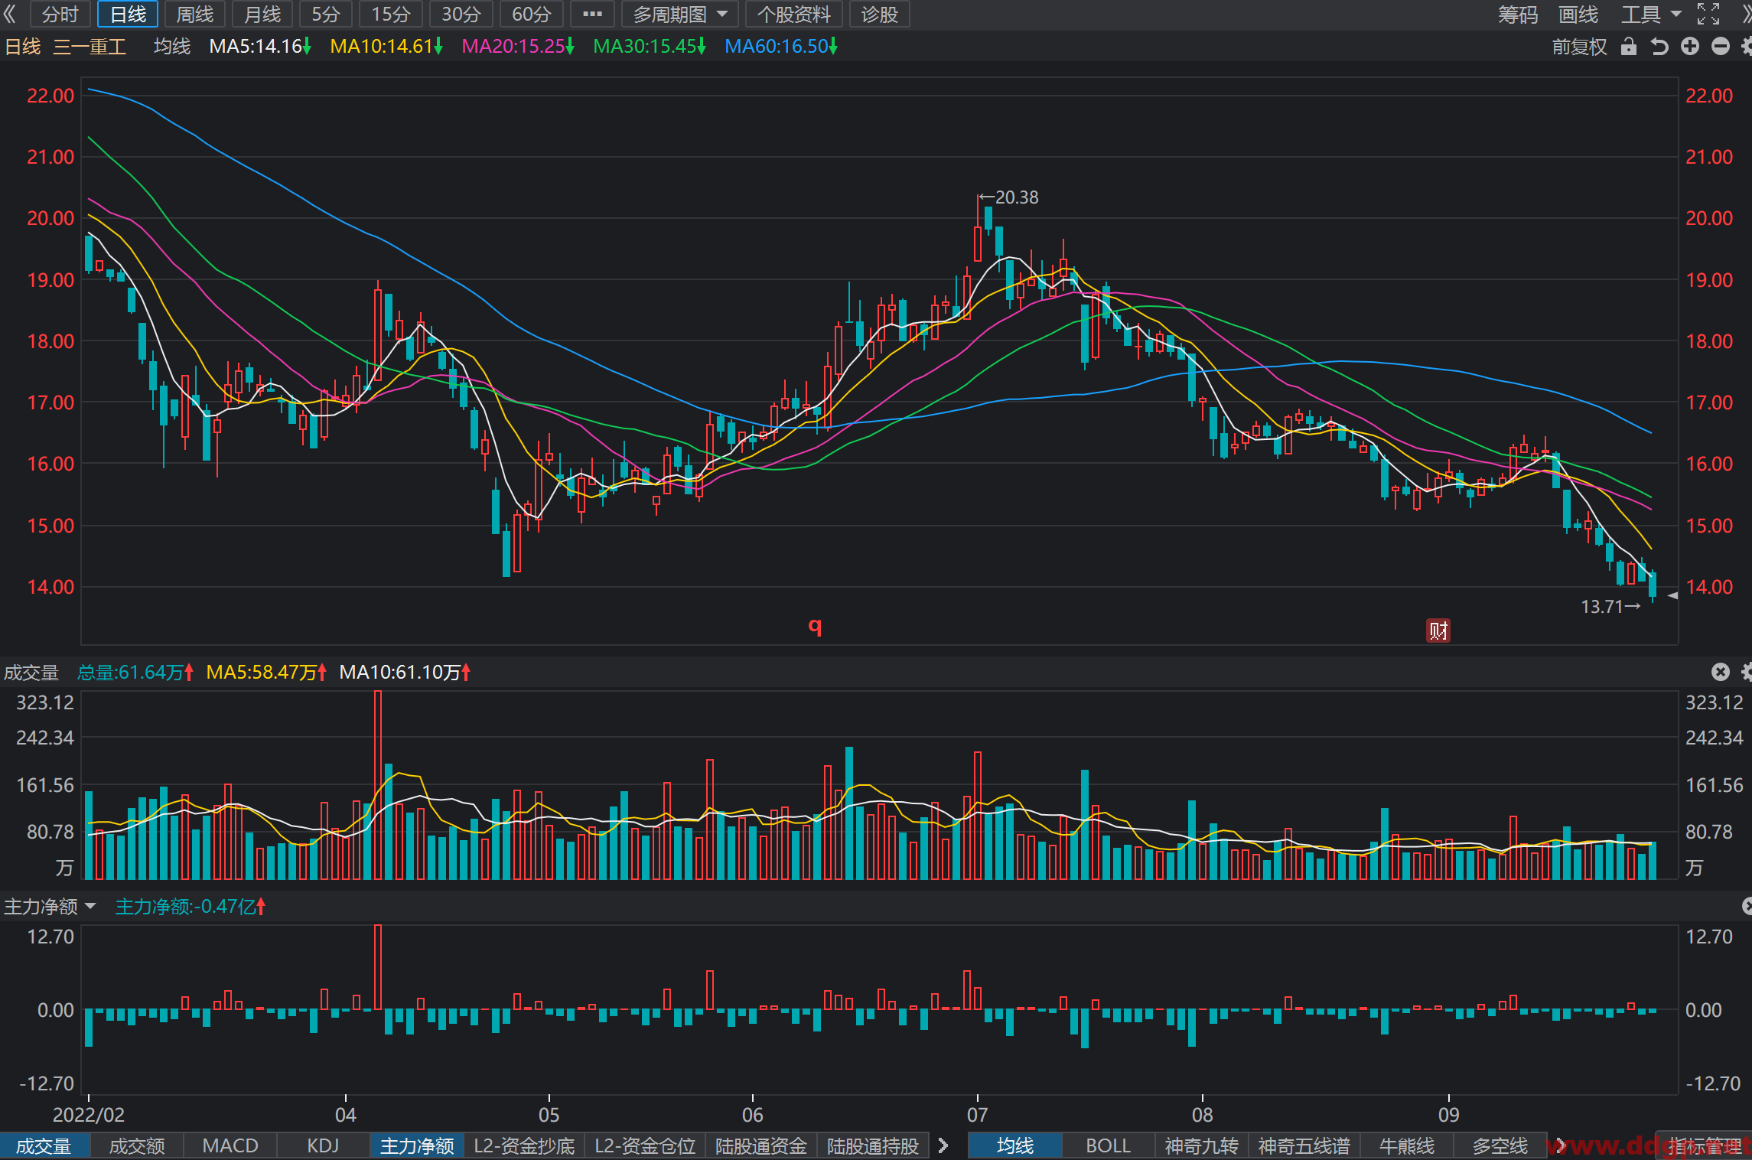Screen dimensions: 1752x1160
Task: Switch to 分时 intraday view
Action: [60, 14]
